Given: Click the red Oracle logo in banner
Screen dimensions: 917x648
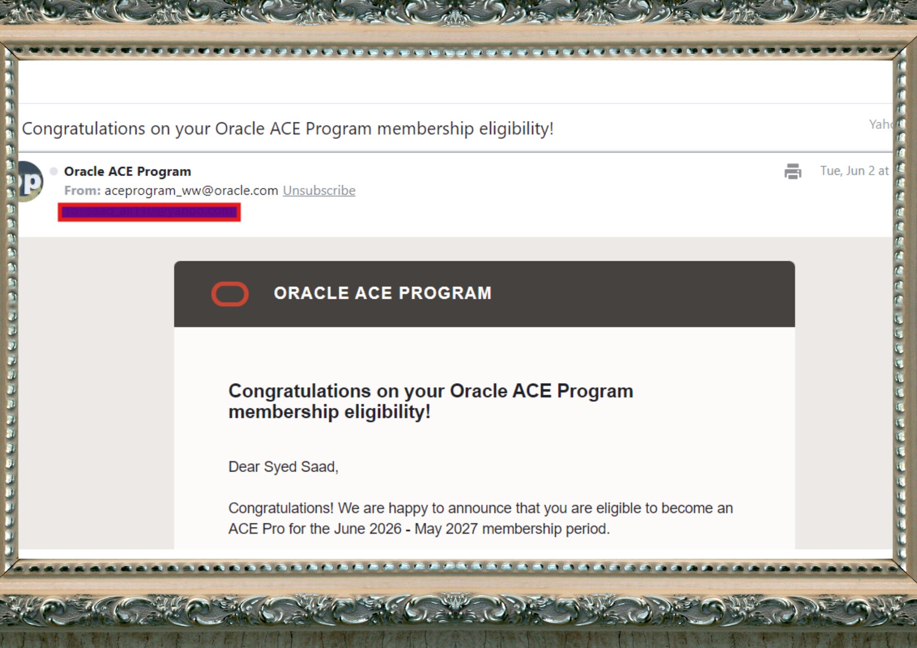Looking at the screenshot, I should [230, 293].
